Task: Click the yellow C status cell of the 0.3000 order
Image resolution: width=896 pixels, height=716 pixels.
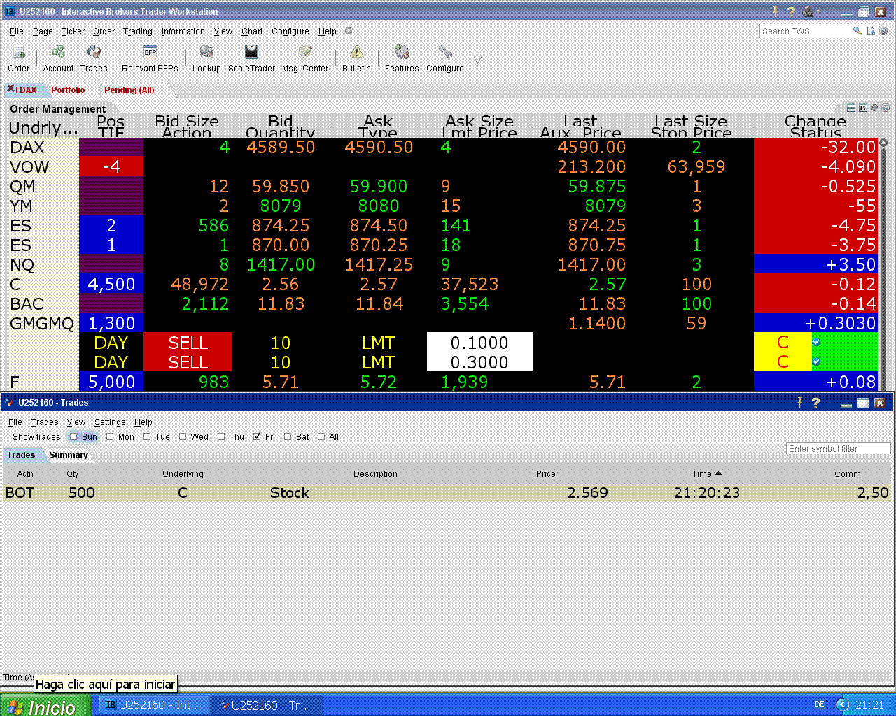Action: point(783,362)
